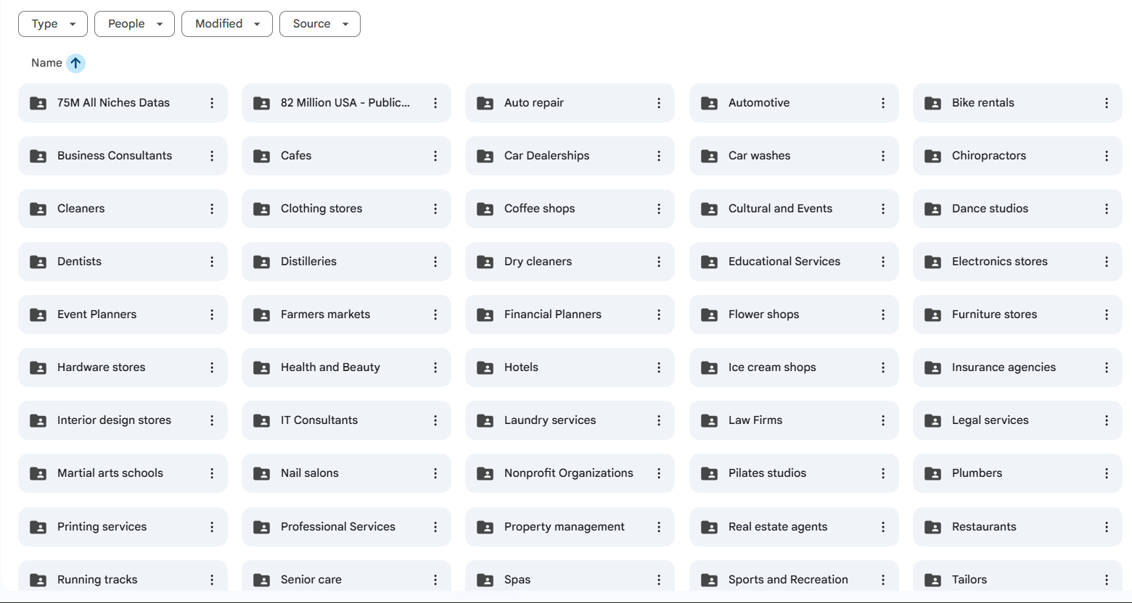Image resolution: width=1132 pixels, height=603 pixels.
Task: Open the Type filter dropdown
Action: tap(53, 24)
